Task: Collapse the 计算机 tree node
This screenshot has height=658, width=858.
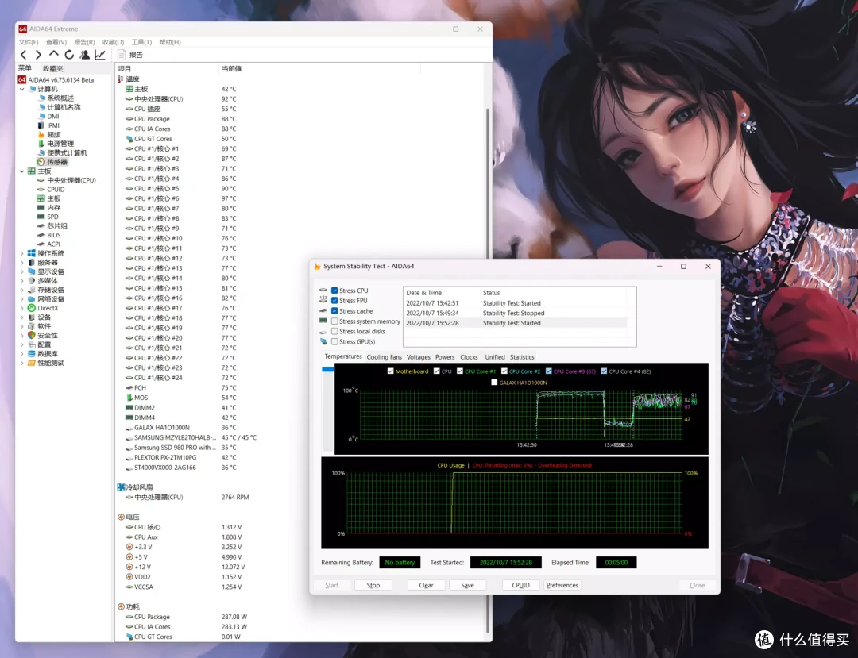Action: tap(22, 89)
